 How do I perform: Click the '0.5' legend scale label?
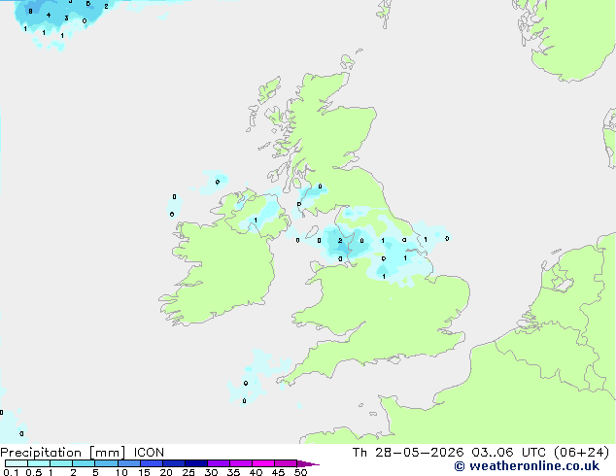click(33, 472)
